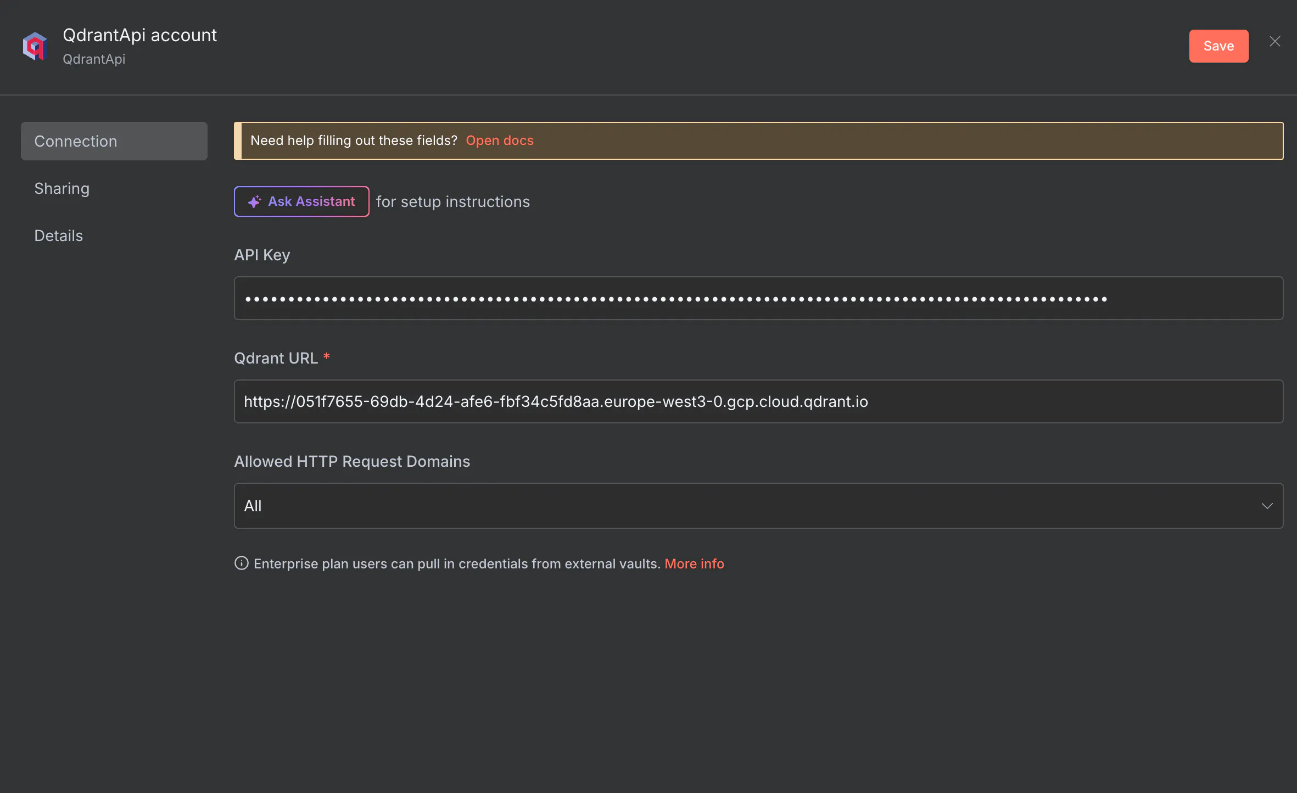Close the credential dialog with X
The width and height of the screenshot is (1297, 793).
[x=1275, y=42]
